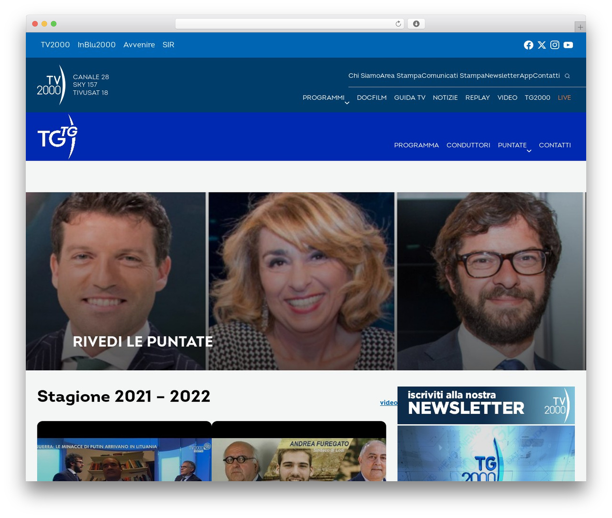
Task: Go to TG2000 section
Action: coord(537,97)
